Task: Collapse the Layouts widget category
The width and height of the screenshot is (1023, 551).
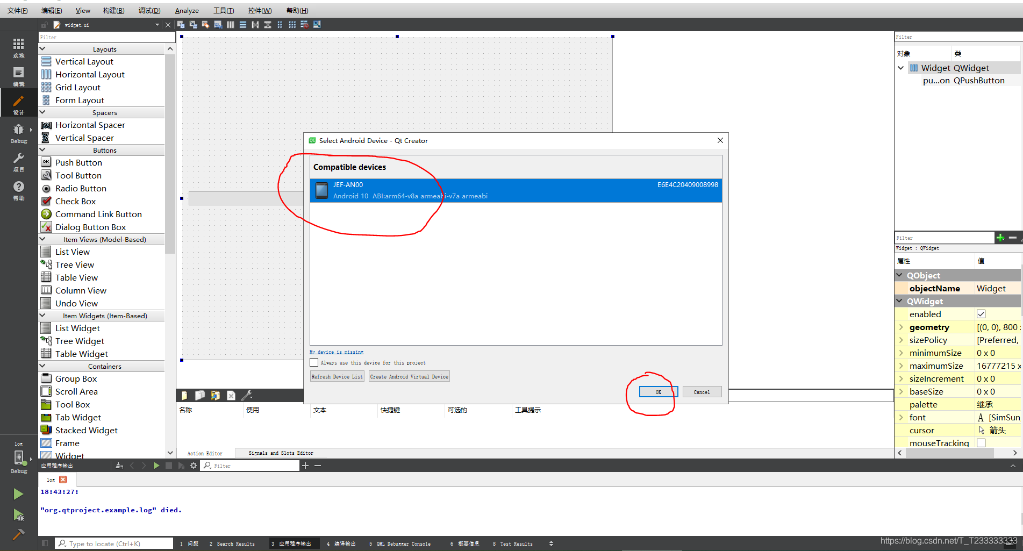Action: pos(42,49)
